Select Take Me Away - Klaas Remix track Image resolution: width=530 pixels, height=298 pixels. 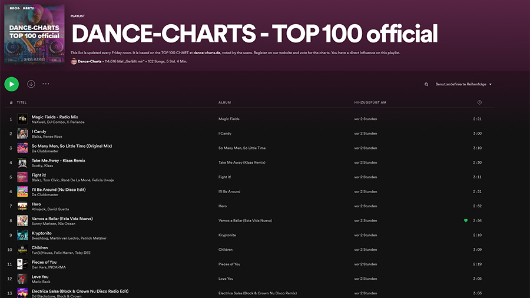58,161
